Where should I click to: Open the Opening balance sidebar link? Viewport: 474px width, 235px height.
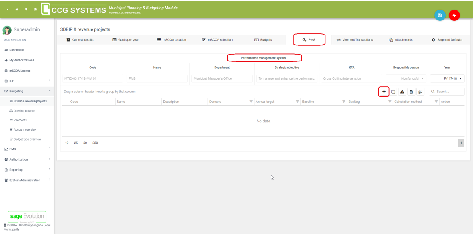pyautogui.click(x=24, y=111)
